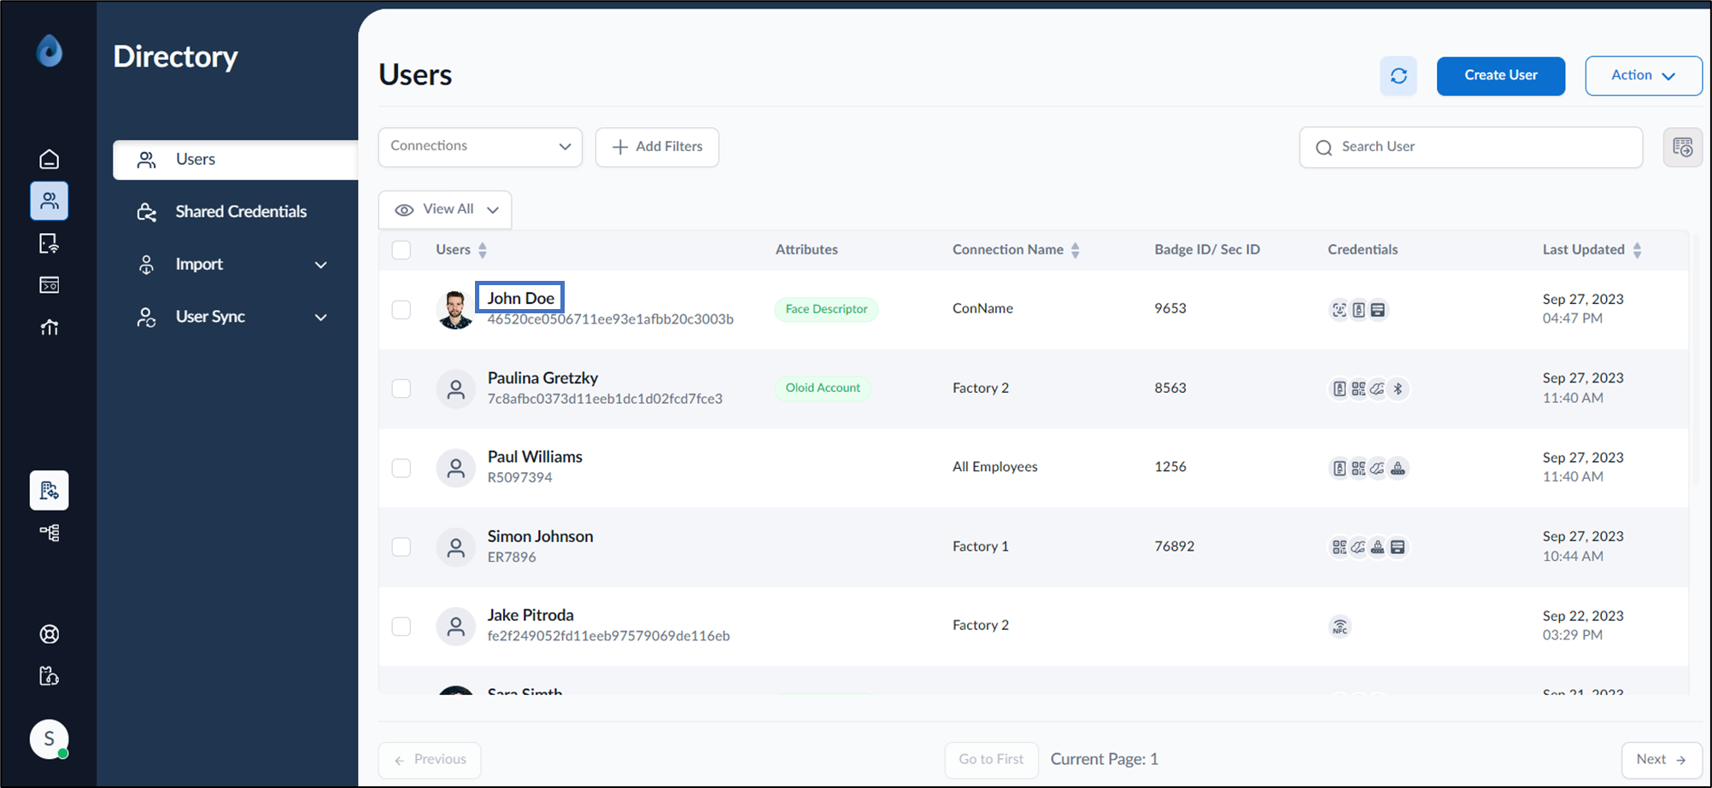
Task: Refresh the users list
Action: point(1398,76)
